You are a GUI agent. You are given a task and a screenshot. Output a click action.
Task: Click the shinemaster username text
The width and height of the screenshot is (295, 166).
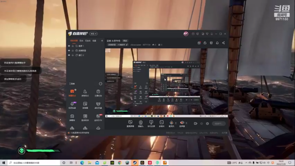tap(136, 45)
